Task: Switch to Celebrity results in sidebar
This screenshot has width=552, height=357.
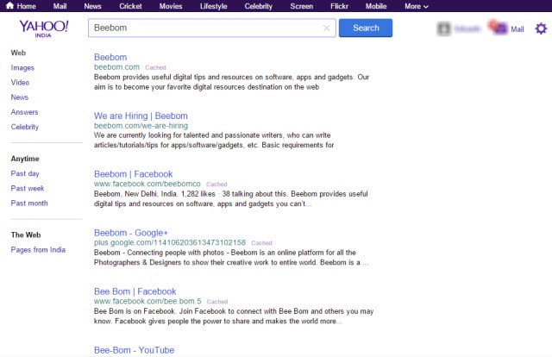Action: tap(25, 127)
